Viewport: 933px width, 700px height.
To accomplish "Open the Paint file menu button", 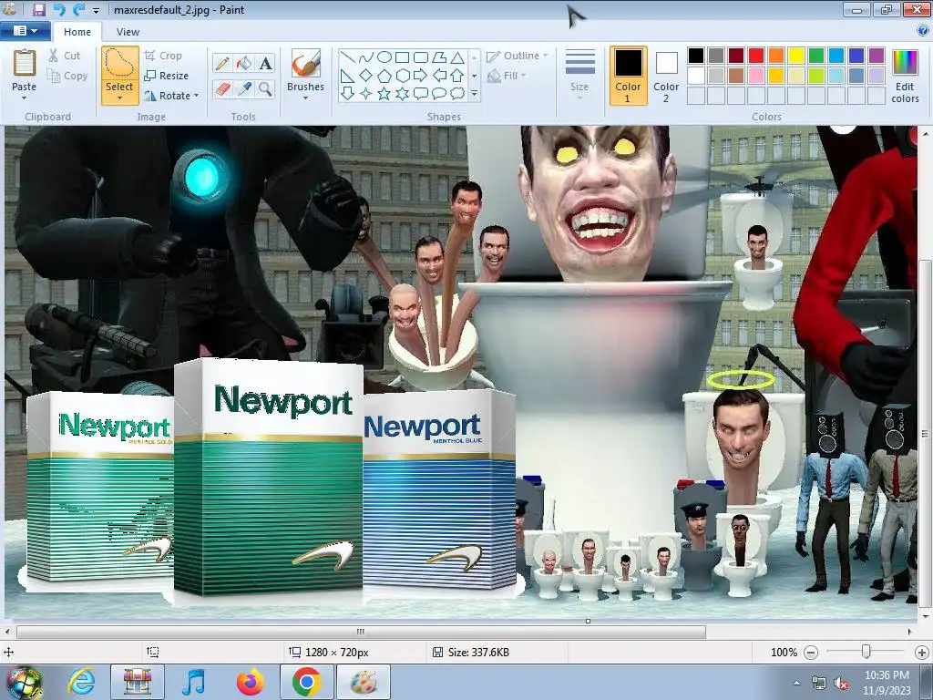I will coord(25,31).
